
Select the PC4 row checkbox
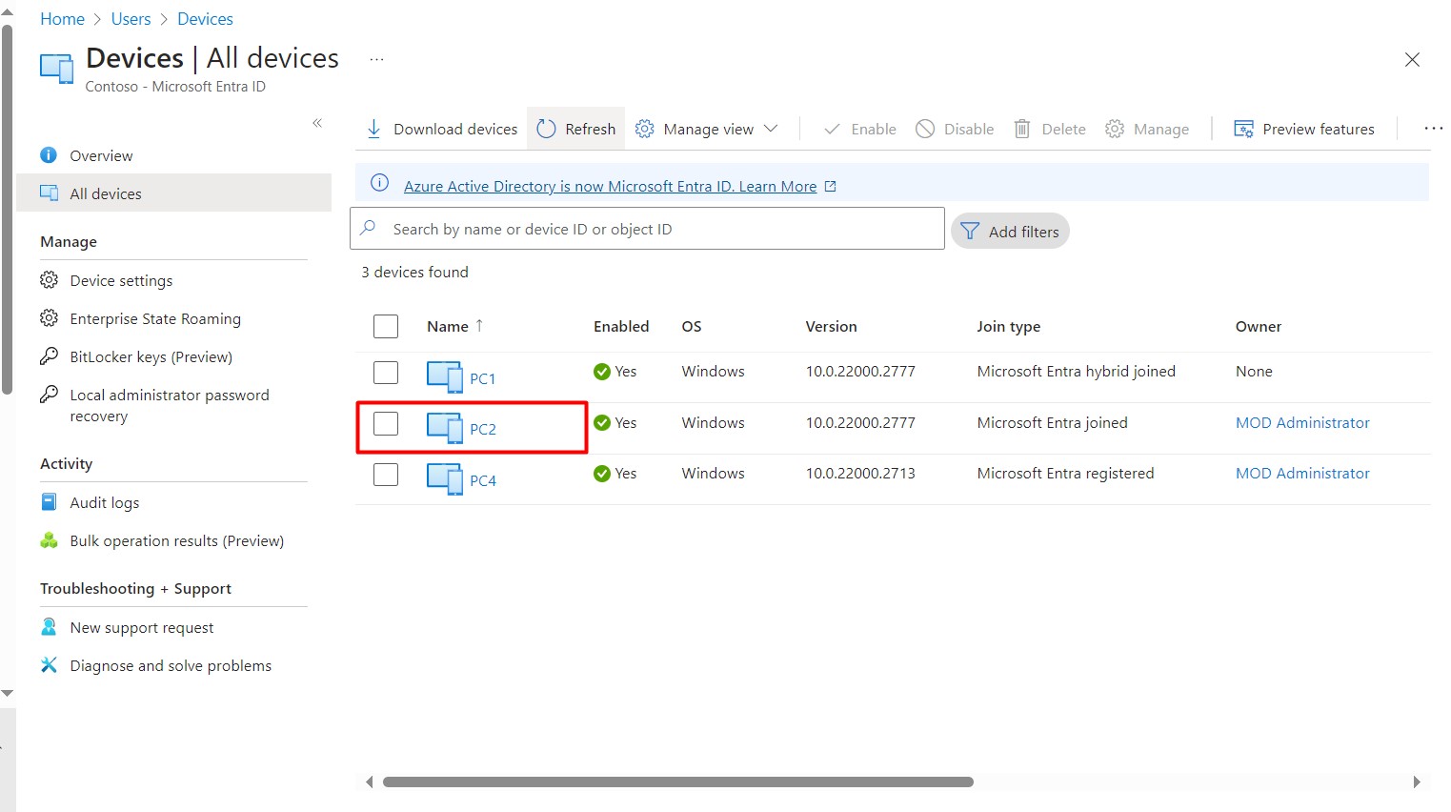click(386, 474)
